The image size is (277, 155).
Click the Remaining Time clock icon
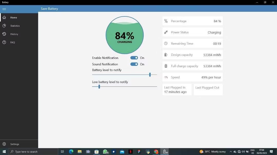pyautogui.click(x=165, y=43)
